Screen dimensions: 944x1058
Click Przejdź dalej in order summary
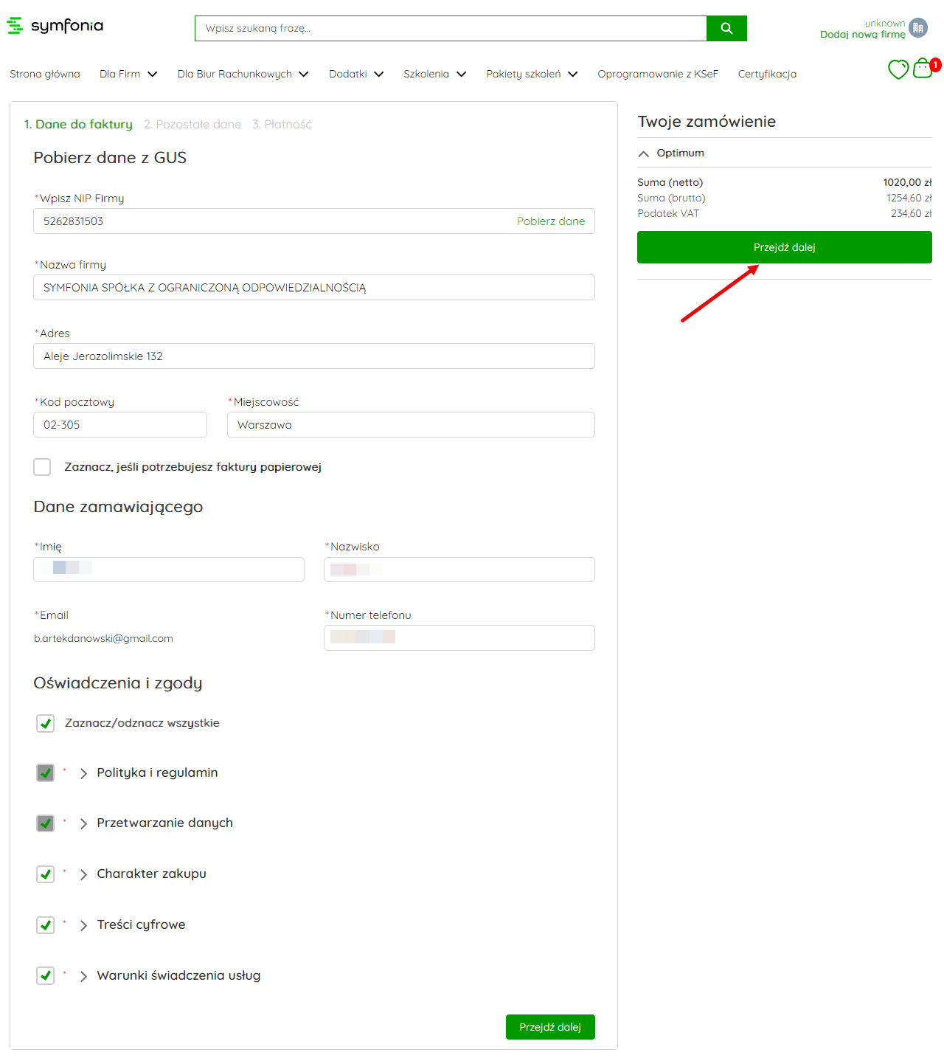pos(785,247)
